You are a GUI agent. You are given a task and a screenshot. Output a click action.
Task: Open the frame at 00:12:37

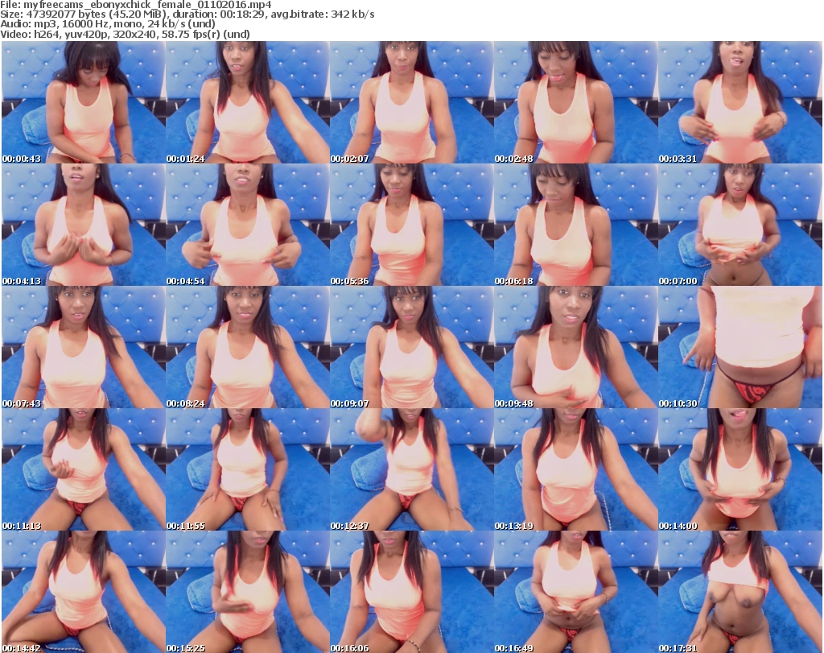pos(411,469)
